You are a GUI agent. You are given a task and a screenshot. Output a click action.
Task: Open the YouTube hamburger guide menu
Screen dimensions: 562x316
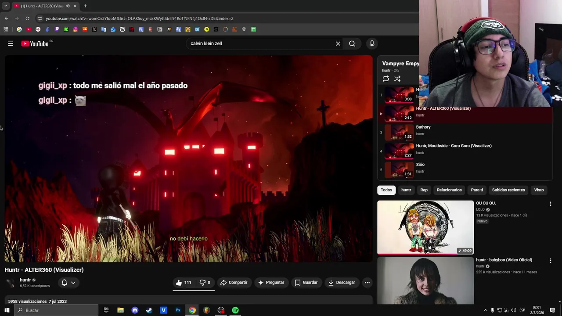tap(11, 43)
